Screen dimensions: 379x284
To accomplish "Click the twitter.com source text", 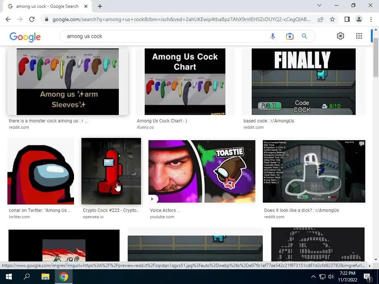I will click(x=19, y=217).
